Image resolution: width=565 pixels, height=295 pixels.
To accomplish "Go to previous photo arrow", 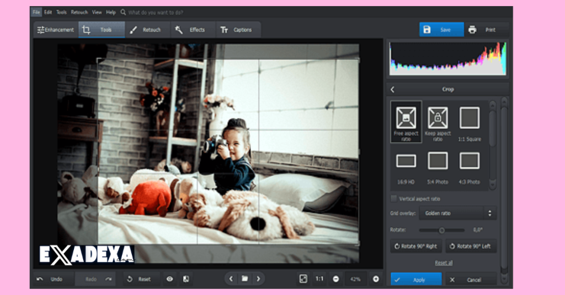I will click(231, 279).
